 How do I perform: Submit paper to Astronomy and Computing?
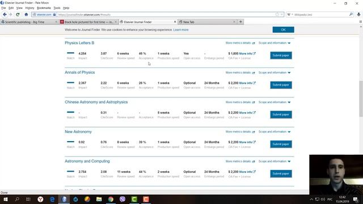pos(281,174)
